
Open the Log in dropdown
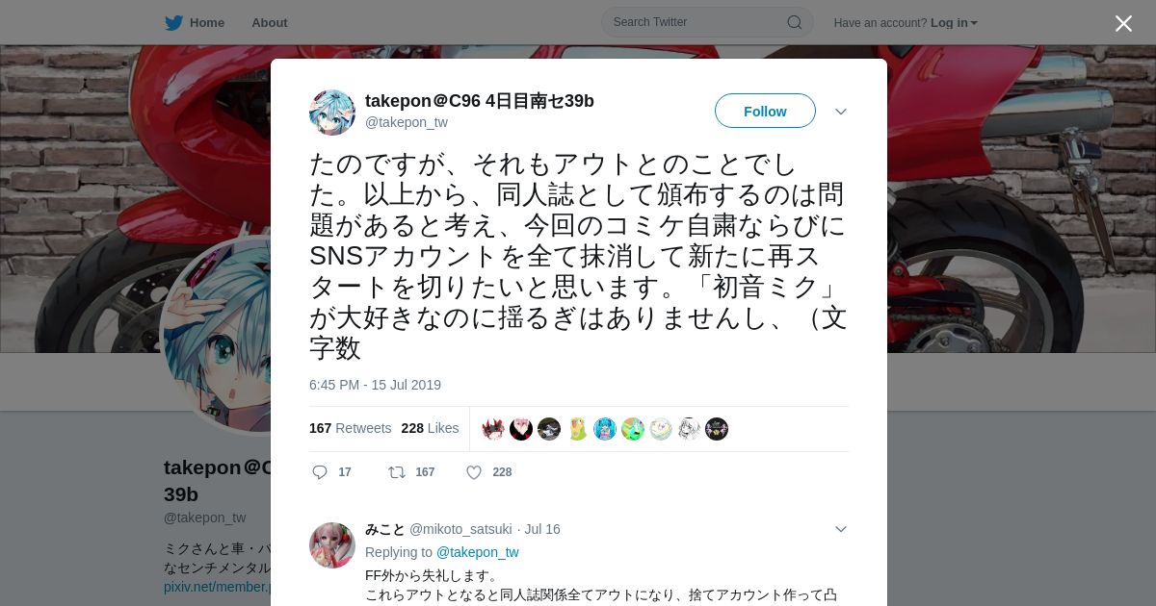coord(954,23)
